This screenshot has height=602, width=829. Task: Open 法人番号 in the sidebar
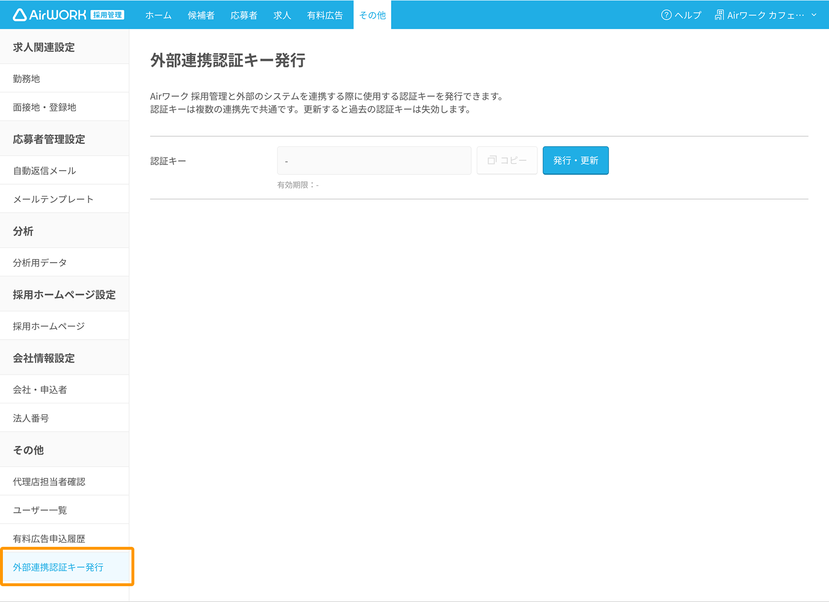(64, 418)
